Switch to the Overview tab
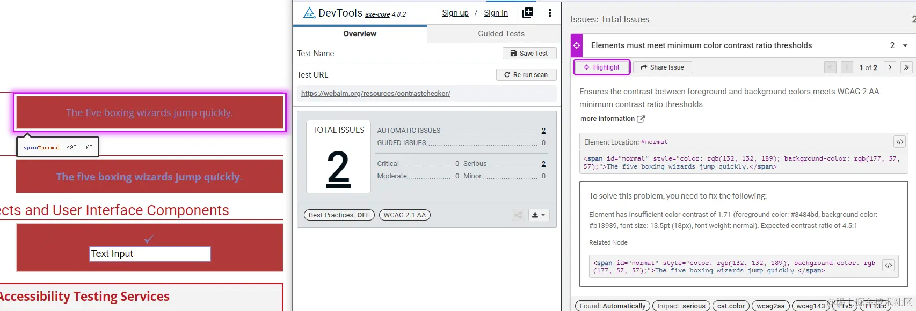 (x=360, y=34)
